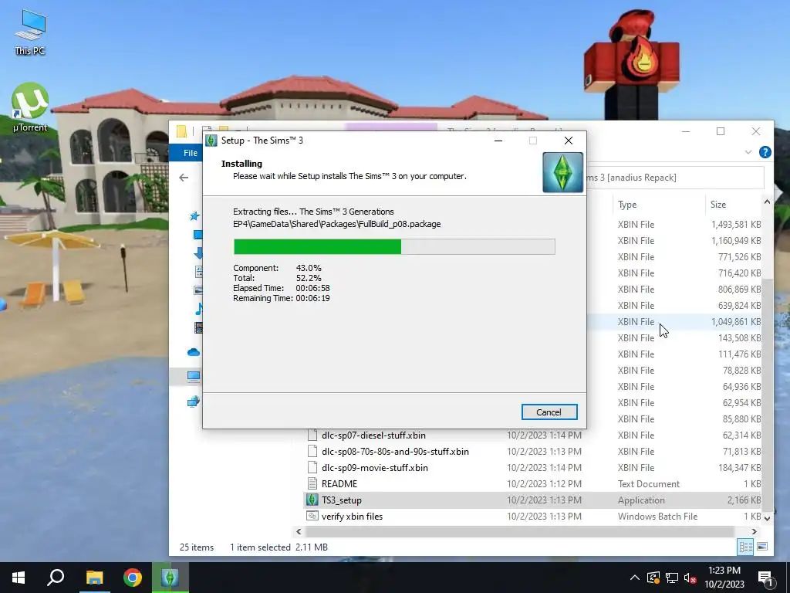The image size is (790, 593).
Task: Click horizontal scrollbar left arrow
Action: pos(299,531)
